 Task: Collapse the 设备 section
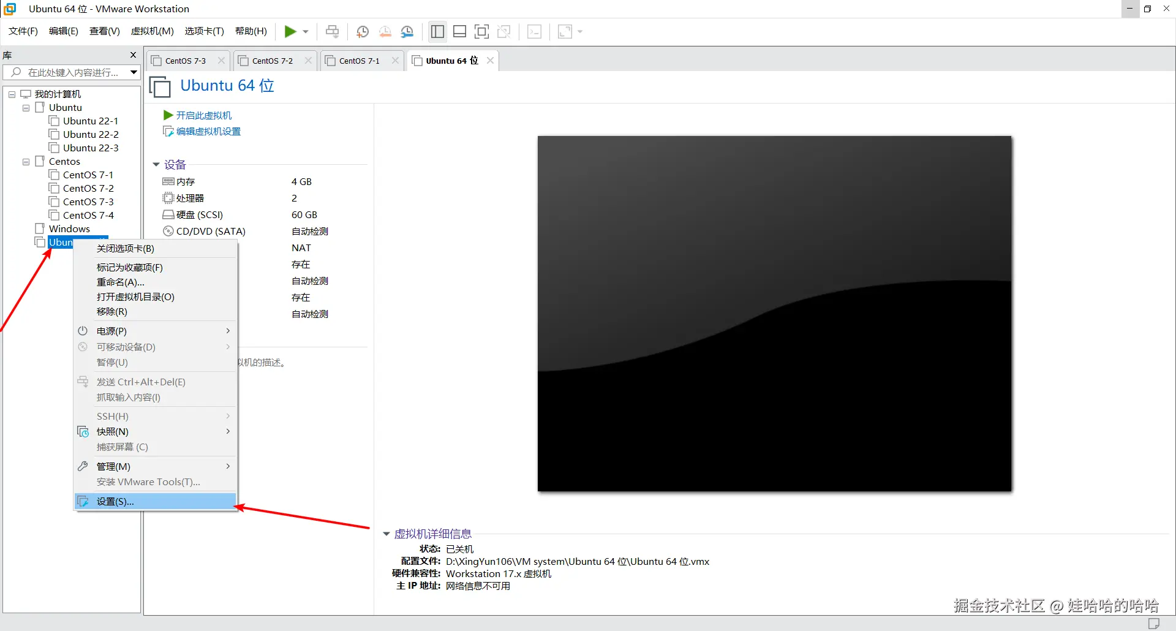point(156,165)
